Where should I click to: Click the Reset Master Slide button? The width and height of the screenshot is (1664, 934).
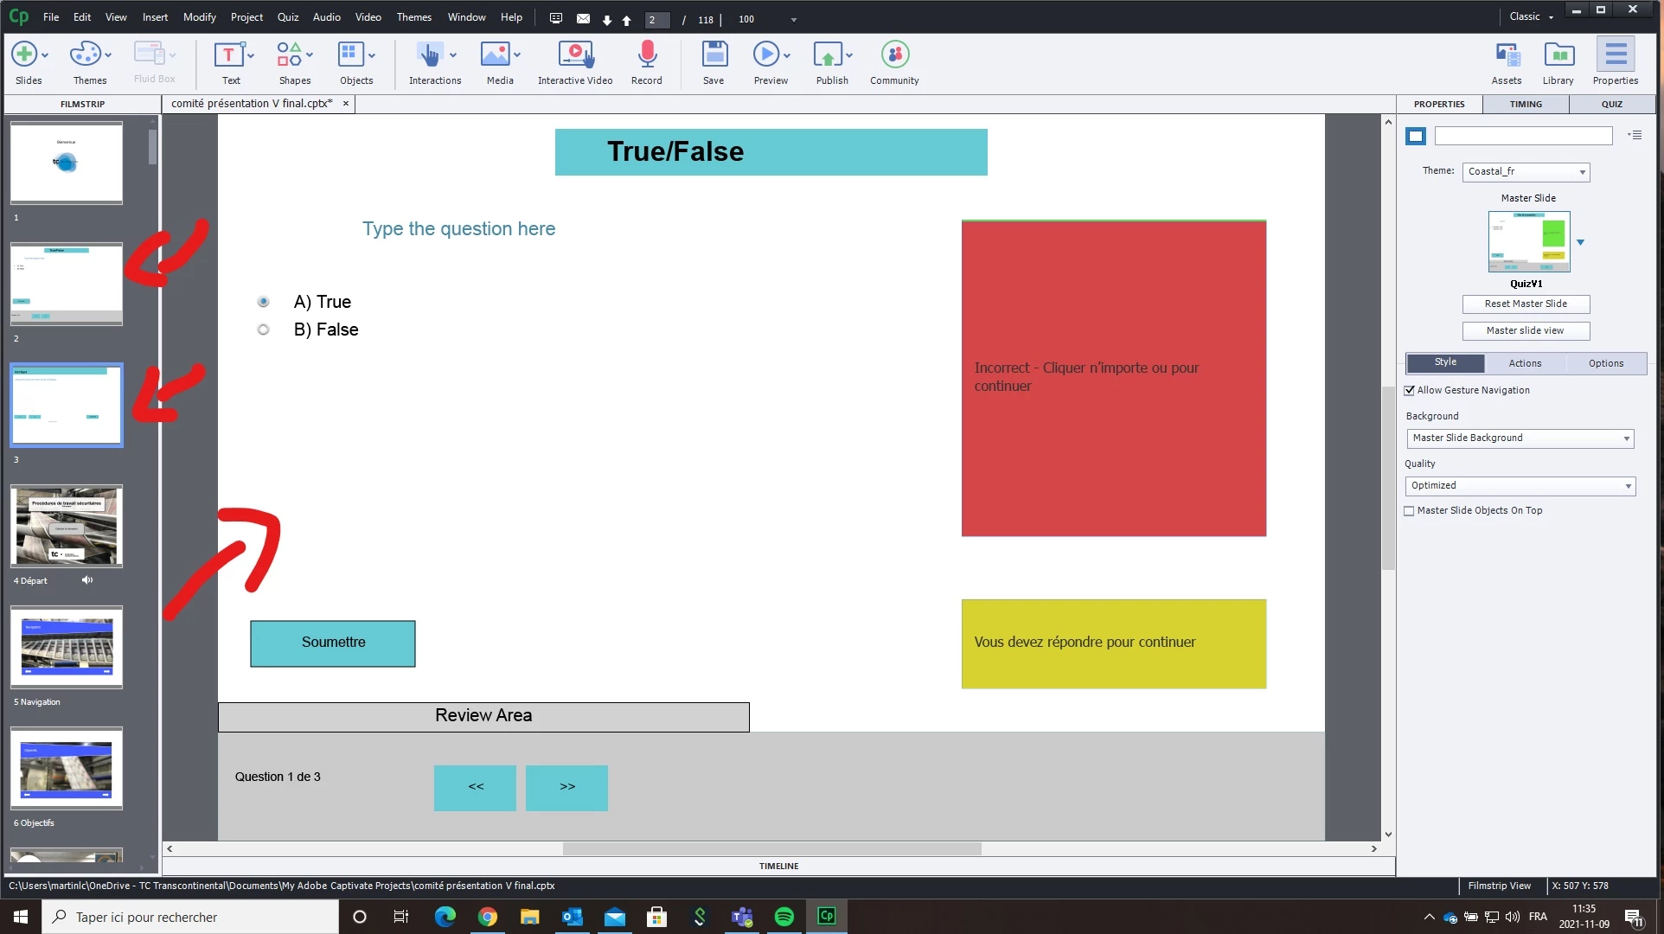(1526, 304)
